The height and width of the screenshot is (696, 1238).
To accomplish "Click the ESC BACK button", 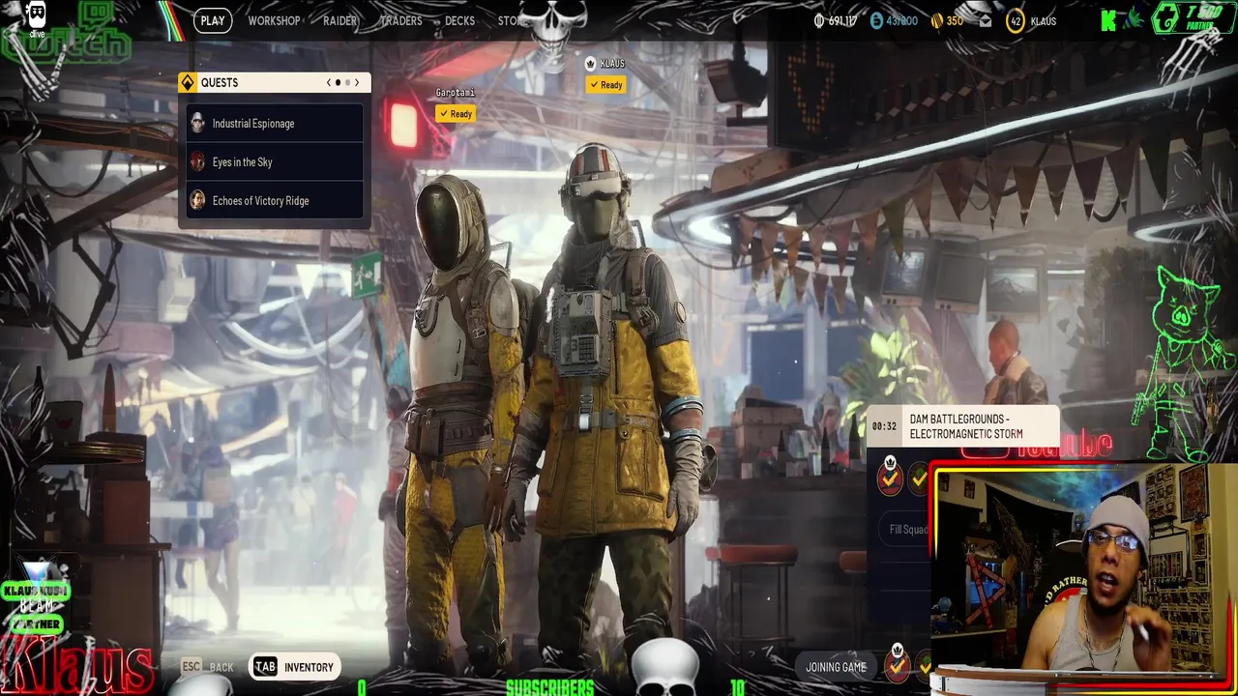I will click(x=207, y=667).
